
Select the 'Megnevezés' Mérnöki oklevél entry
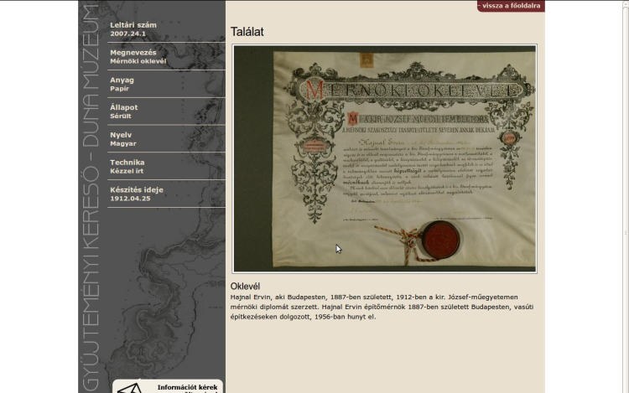click(x=138, y=57)
